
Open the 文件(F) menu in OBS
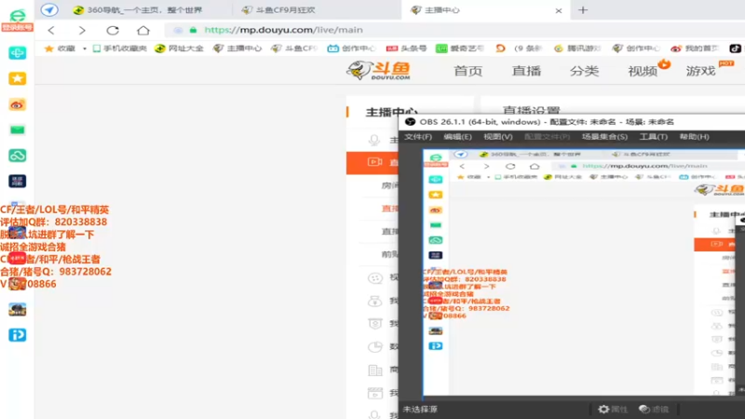(x=417, y=137)
